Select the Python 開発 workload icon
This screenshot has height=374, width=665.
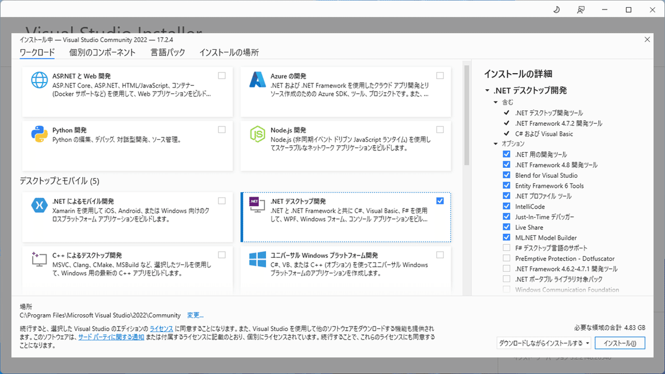(38, 135)
